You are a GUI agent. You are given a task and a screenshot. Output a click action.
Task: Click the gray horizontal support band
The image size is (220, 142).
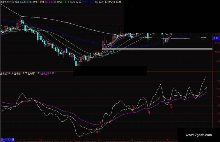tap(157, 49)
